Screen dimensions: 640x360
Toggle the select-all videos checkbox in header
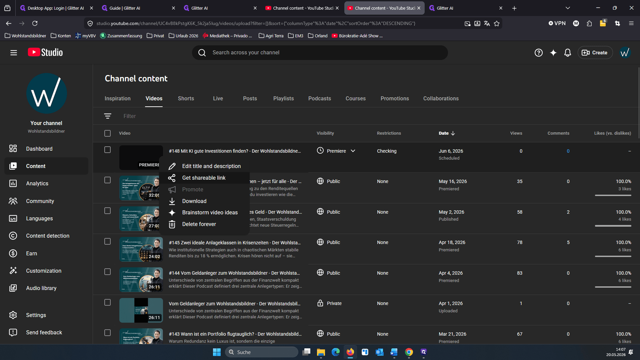[107, 133]
